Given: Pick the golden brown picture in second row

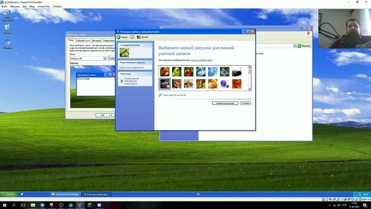Looking at the screenshot, I should [201, 84].
